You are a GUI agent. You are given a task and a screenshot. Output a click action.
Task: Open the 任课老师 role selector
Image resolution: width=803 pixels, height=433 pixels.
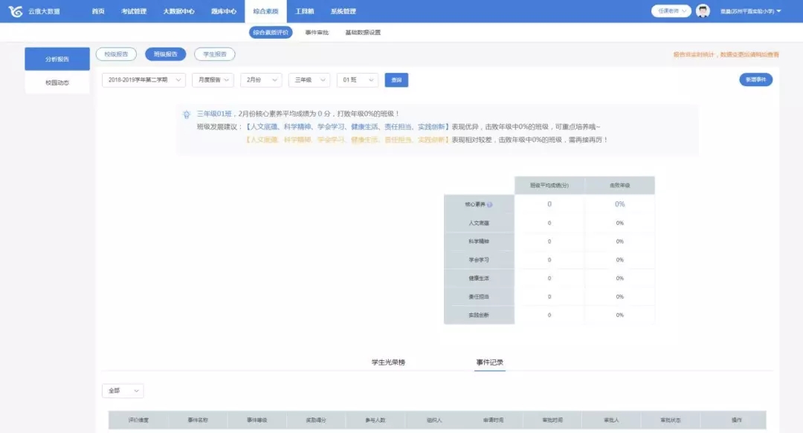coord(671,11)
